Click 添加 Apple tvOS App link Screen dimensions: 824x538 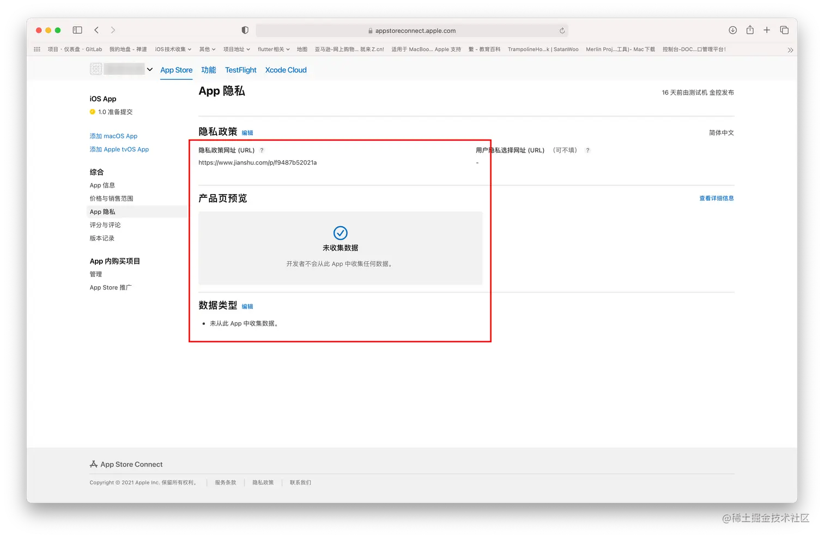(119, 149)
